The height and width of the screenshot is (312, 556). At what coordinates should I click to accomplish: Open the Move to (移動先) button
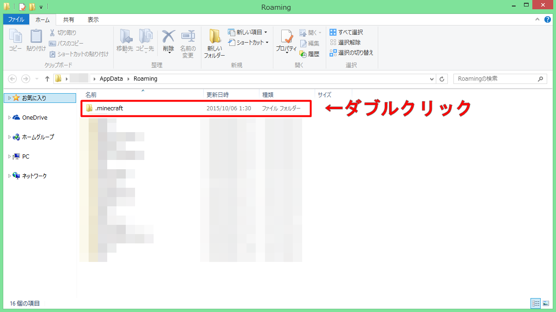[125, 41]
